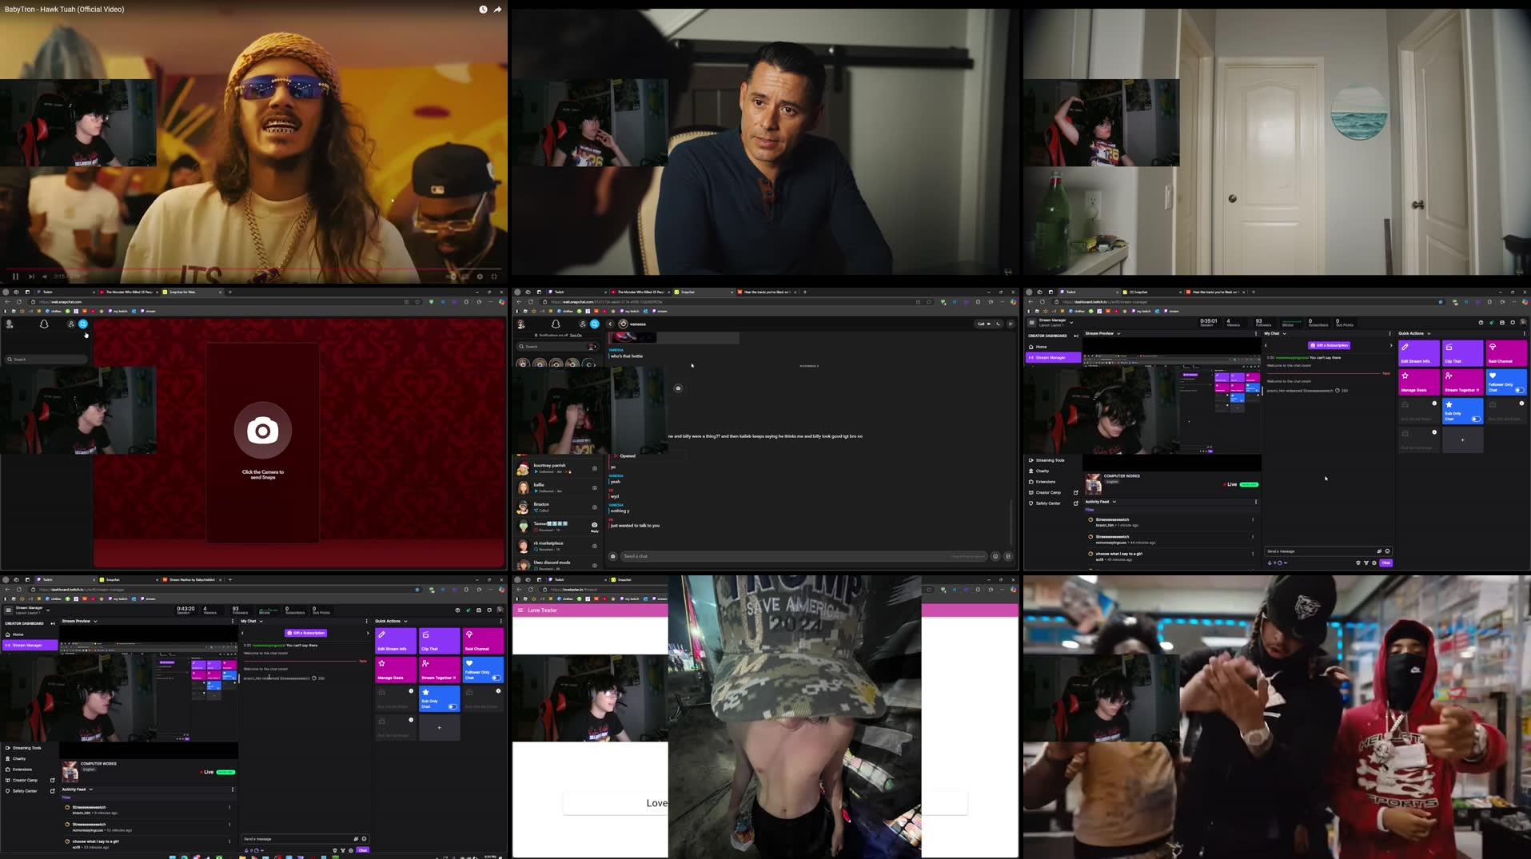Image resolution: width=1531 pixels, height=859 pixels.
Task: Start audio call using phone icon in vanessa chat
Action: point(998,324)
